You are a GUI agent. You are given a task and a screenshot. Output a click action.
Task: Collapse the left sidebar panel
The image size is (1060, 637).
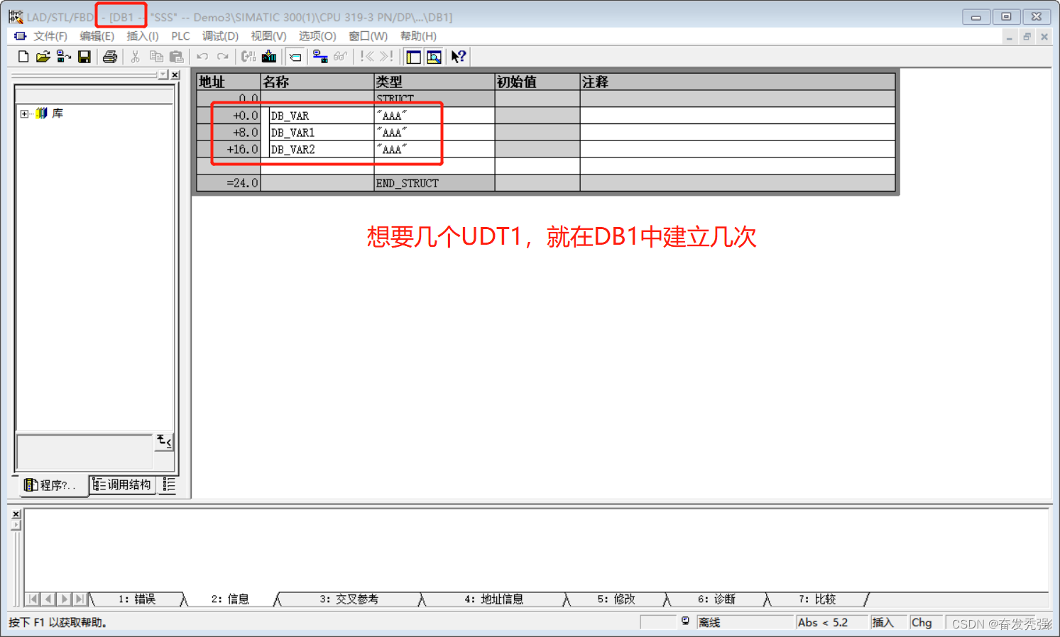click(x=175, y=74)
